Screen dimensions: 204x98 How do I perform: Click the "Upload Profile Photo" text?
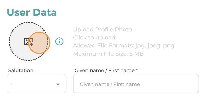tap(103, 30)
